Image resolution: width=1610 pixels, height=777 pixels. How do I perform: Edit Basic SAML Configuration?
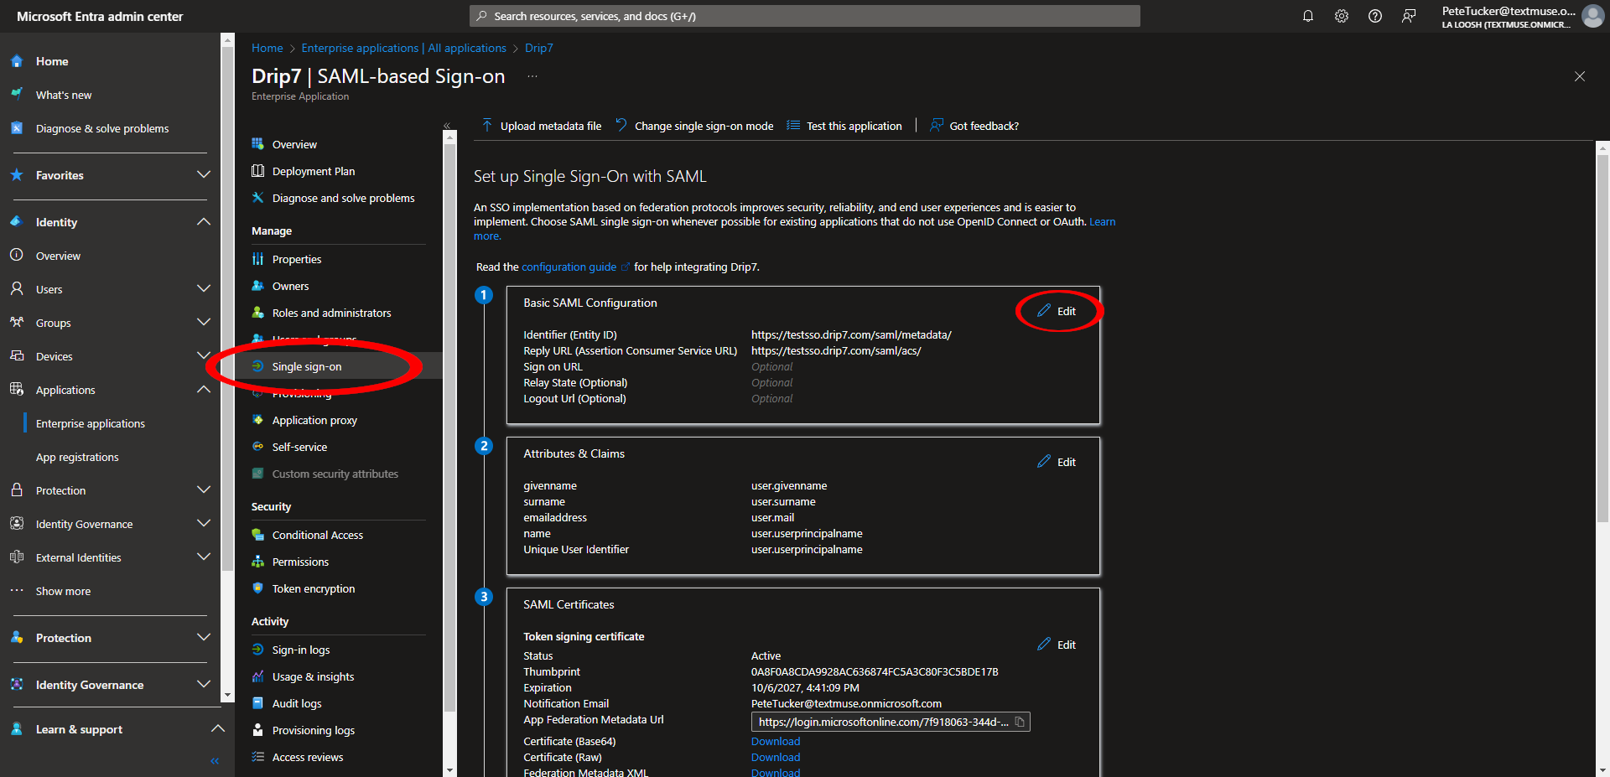click(1057, 311)
